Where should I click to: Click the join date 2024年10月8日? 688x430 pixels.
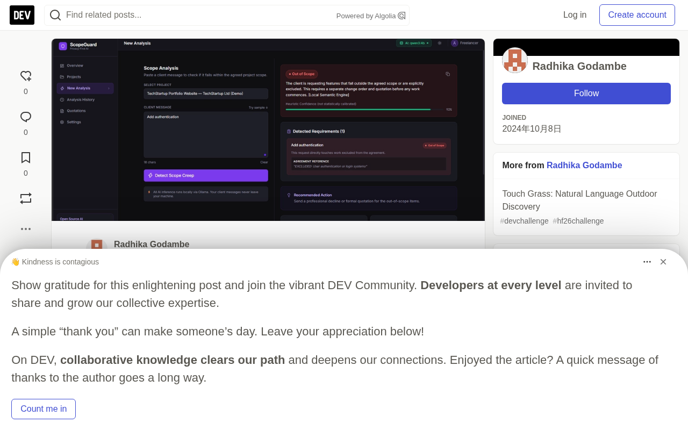click(532, 129)
